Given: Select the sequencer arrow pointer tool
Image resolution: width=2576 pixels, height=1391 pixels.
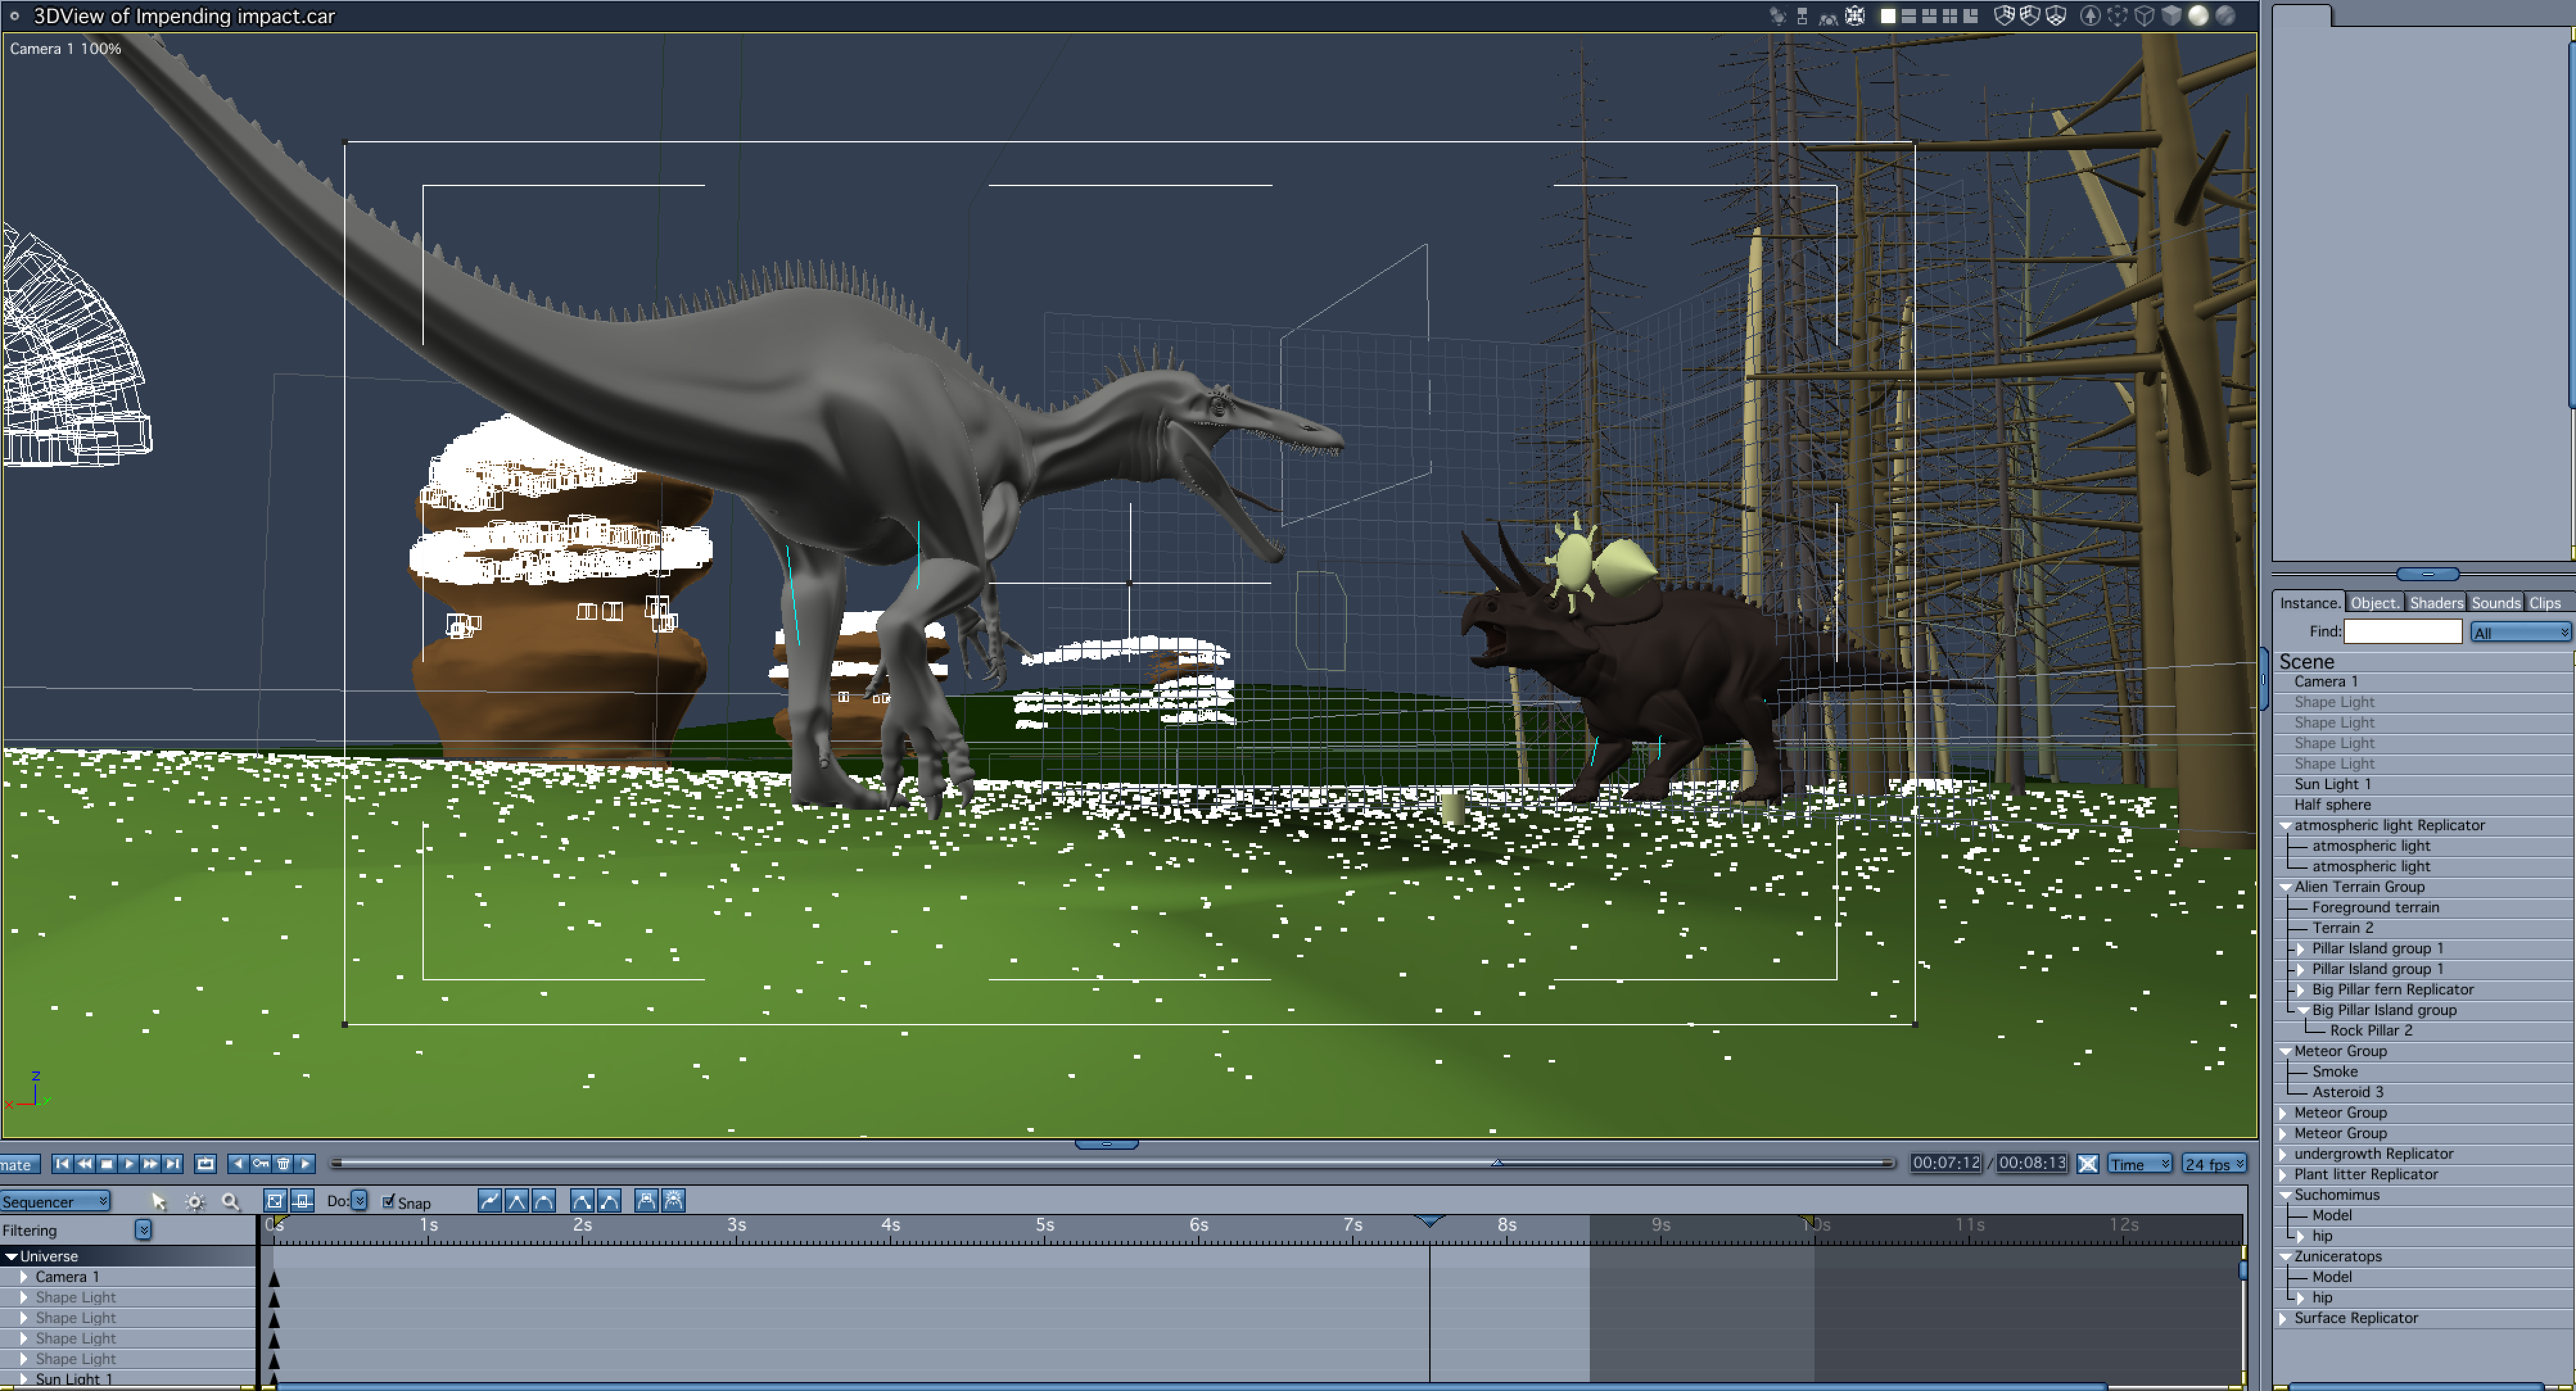Looking at the screenshot, I should point(158,1201).
